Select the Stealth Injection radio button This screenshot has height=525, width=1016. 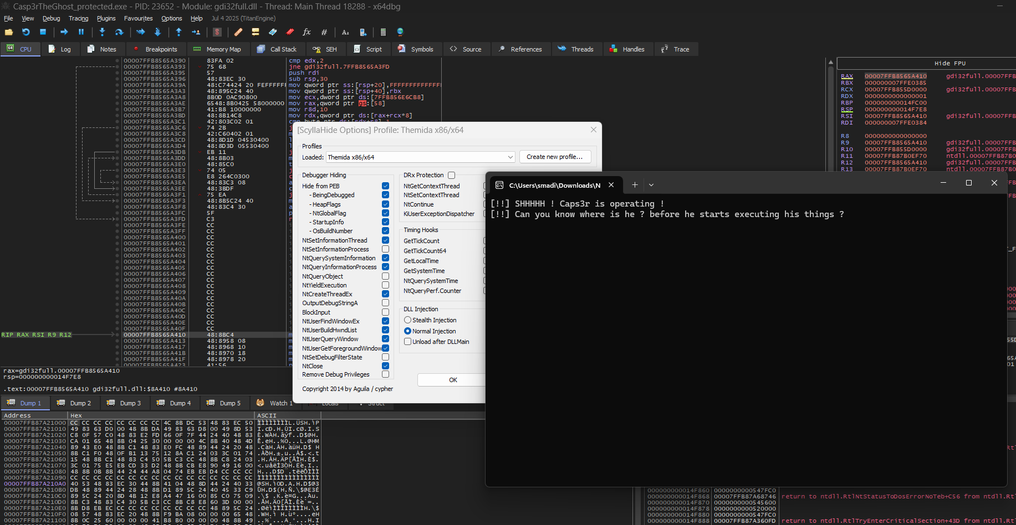[407, 320]
